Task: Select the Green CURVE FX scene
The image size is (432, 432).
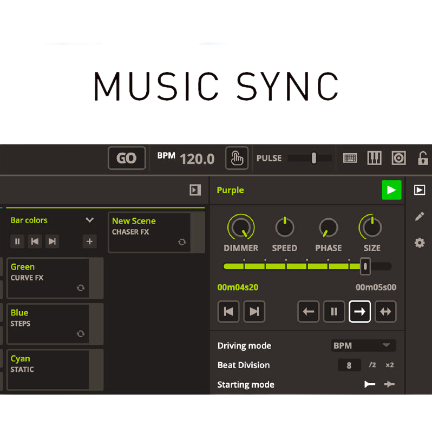Action: 55,278
